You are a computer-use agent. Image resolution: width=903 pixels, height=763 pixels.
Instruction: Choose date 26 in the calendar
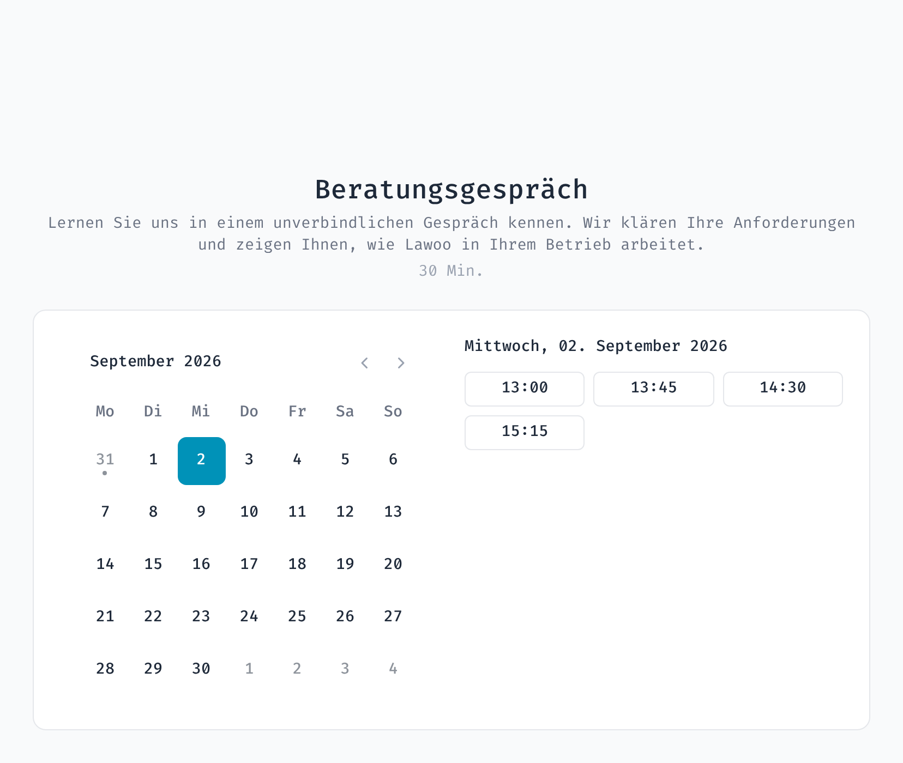click(345, 618)
